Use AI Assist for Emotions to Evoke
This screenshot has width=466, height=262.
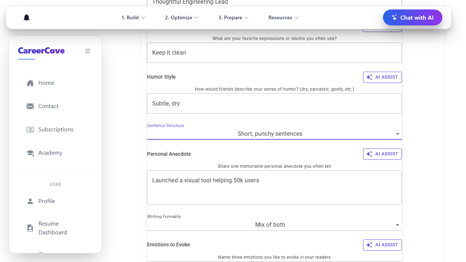click(x=382, y=245)
